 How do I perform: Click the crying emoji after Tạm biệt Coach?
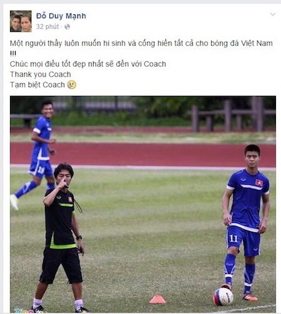pyautogui.click(x=72, y=85)
